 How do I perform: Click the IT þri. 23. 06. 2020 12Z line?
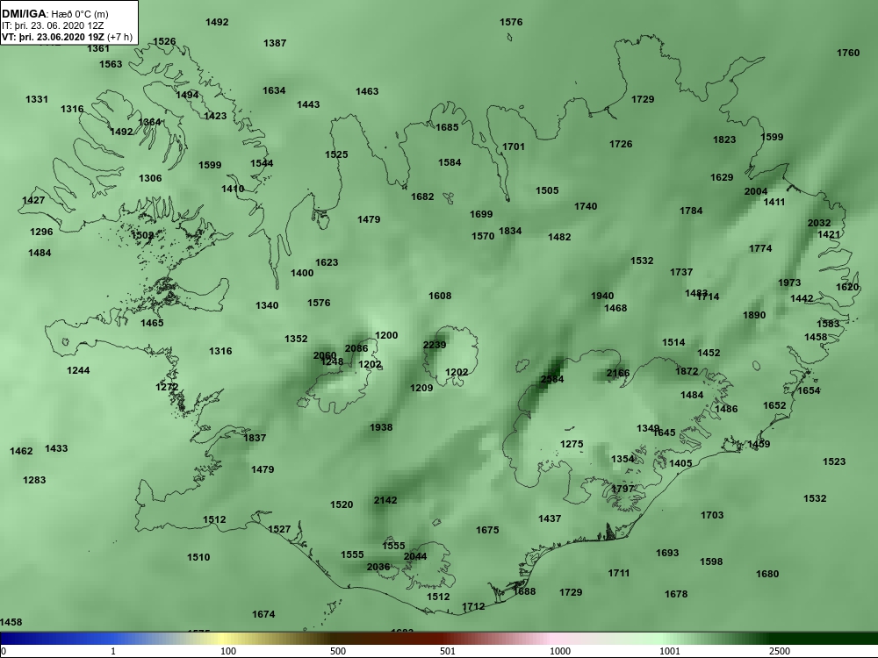pos(54,25)
